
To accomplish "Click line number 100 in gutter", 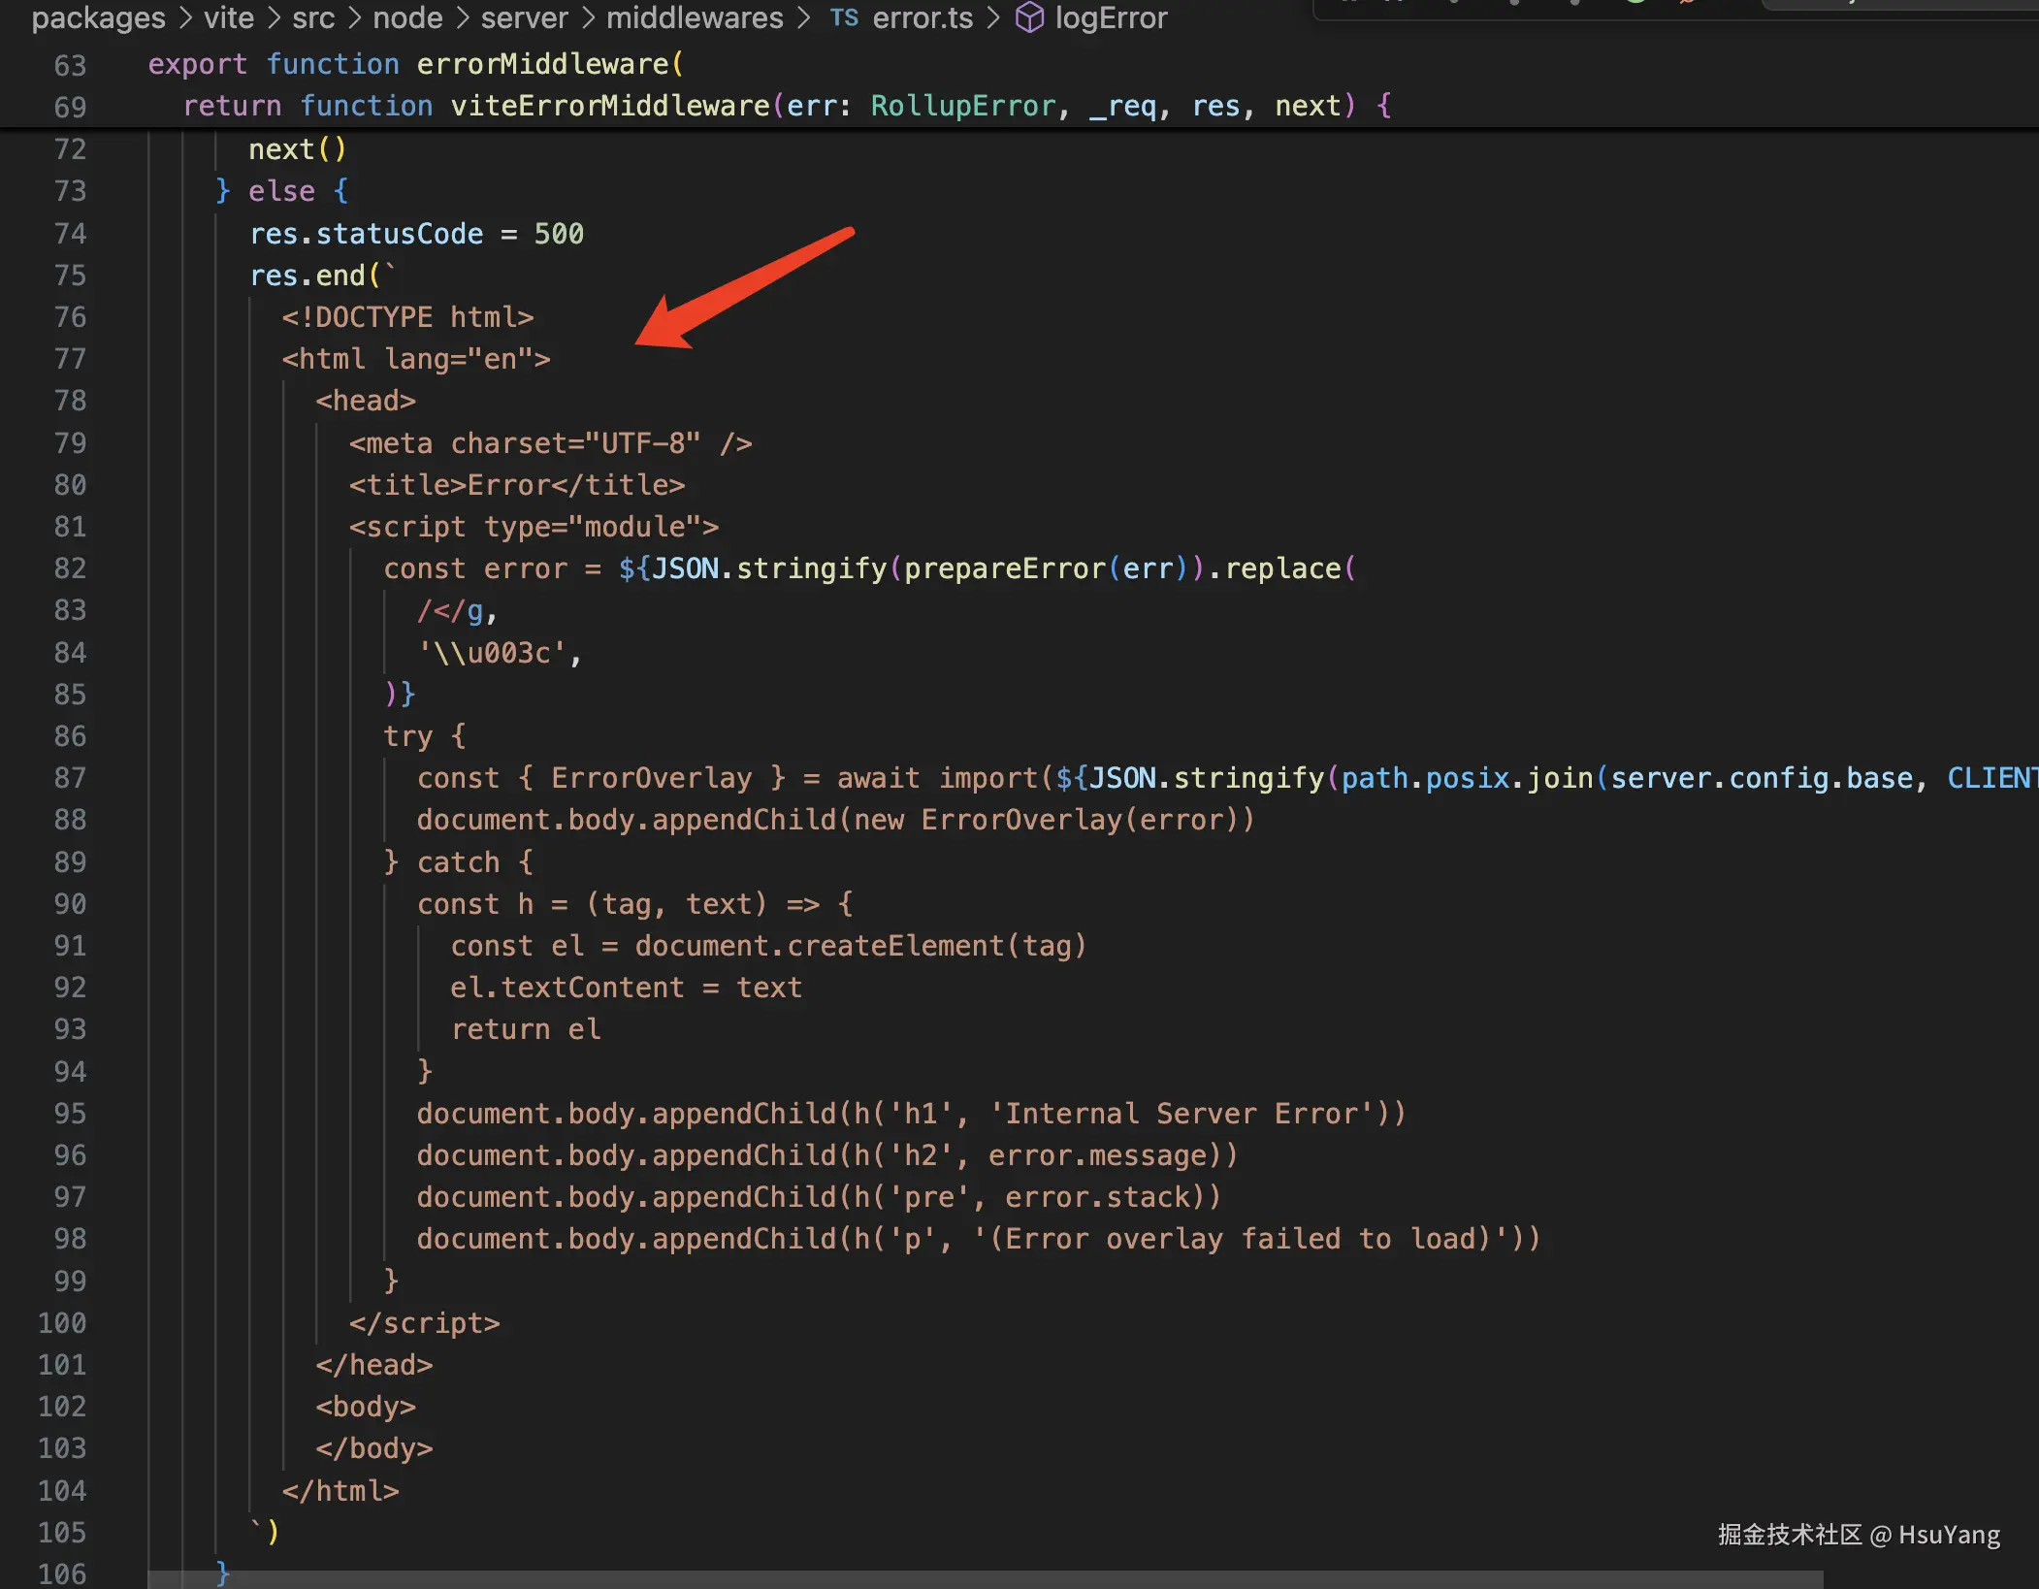I will tap(62, 1323).
